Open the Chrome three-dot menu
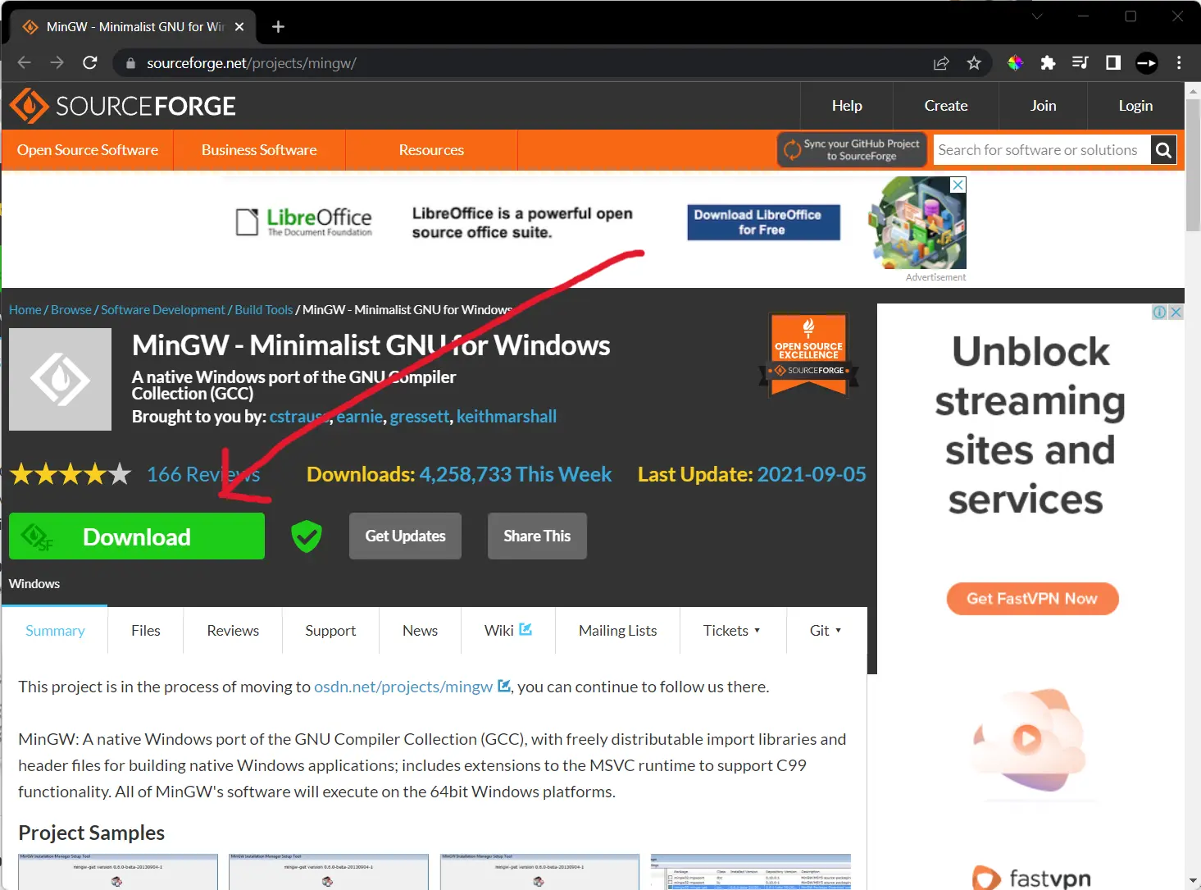1201x890 pixels. 1179,63
